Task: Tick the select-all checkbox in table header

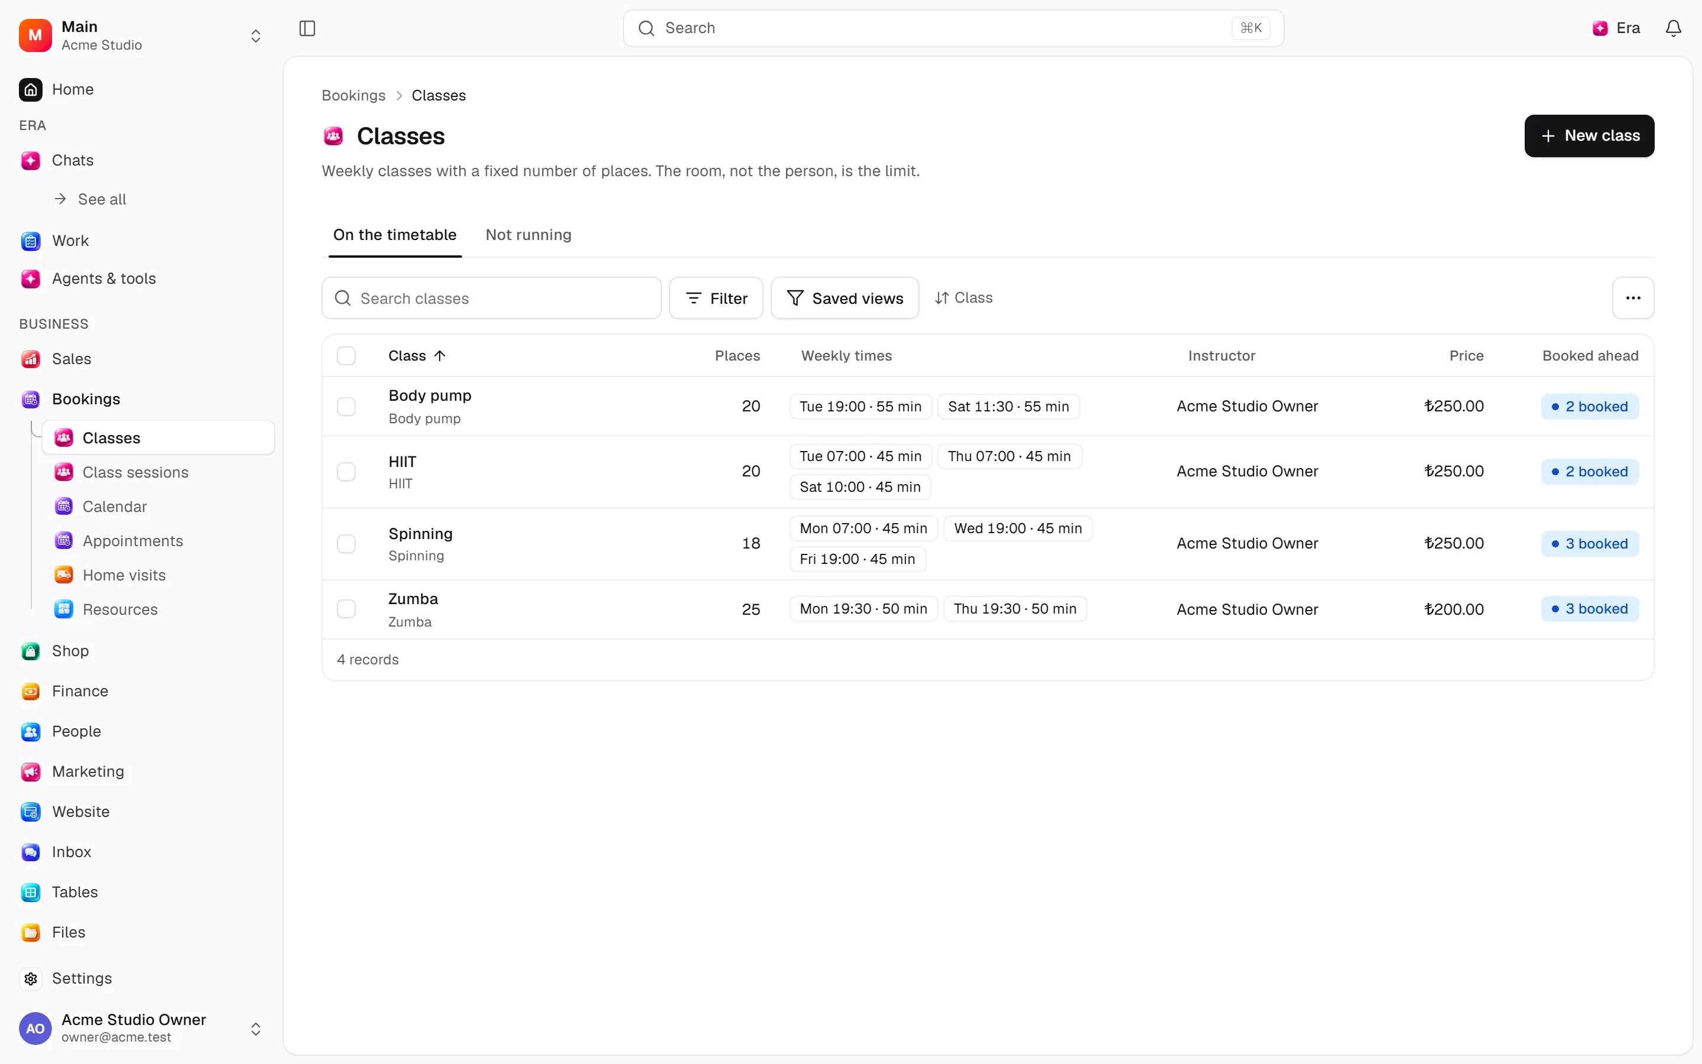Action: (346, 356)
